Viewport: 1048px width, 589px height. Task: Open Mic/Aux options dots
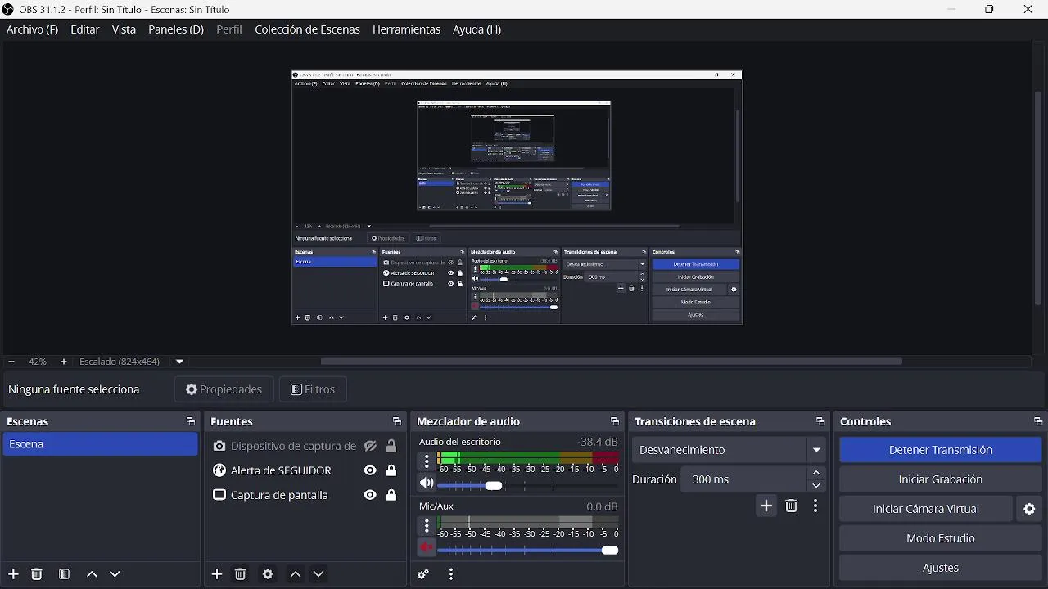pos(427,526)
